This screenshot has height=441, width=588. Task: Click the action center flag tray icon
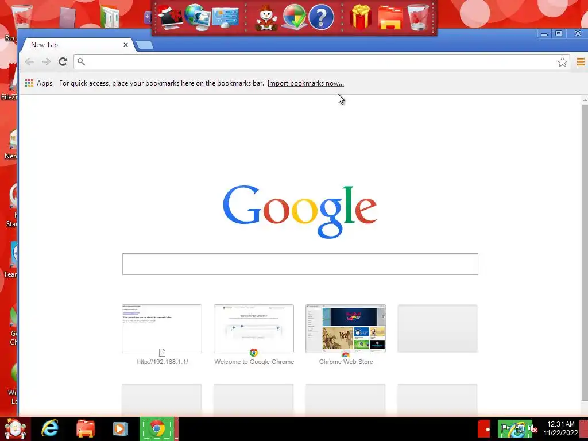pos(505,428)
